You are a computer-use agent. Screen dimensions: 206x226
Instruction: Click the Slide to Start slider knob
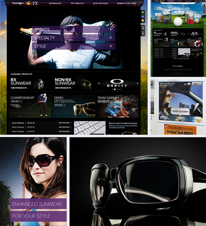tap(180, 119)
